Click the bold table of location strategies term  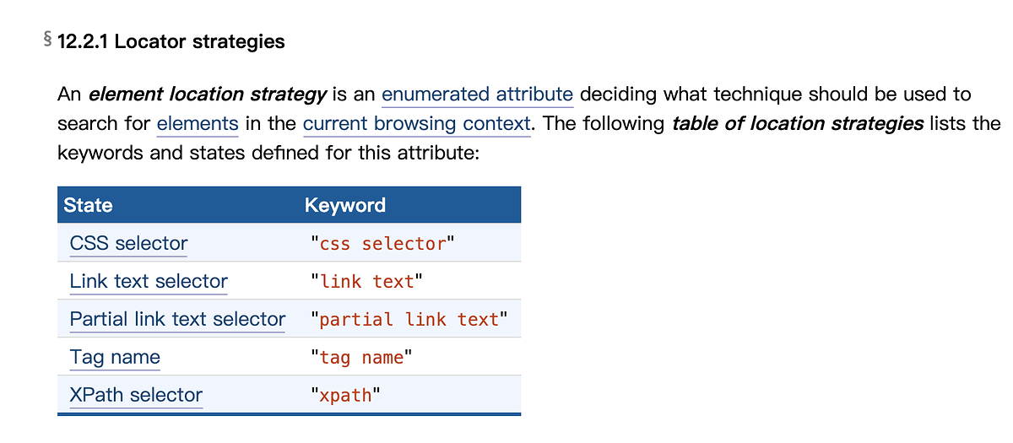pos(798,124)
